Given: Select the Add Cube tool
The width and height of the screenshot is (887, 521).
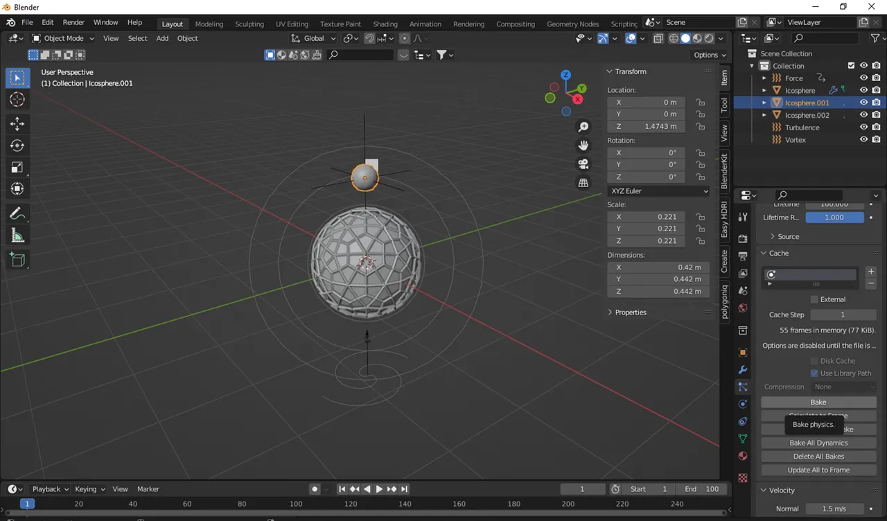Looking at the screenshot, I should click(17, 260).
